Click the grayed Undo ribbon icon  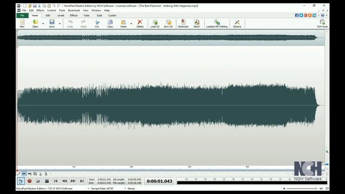tap(70, 24)
